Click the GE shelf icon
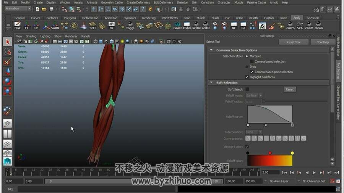This screenshot has height=193, width=344. [x=243, y=26]
